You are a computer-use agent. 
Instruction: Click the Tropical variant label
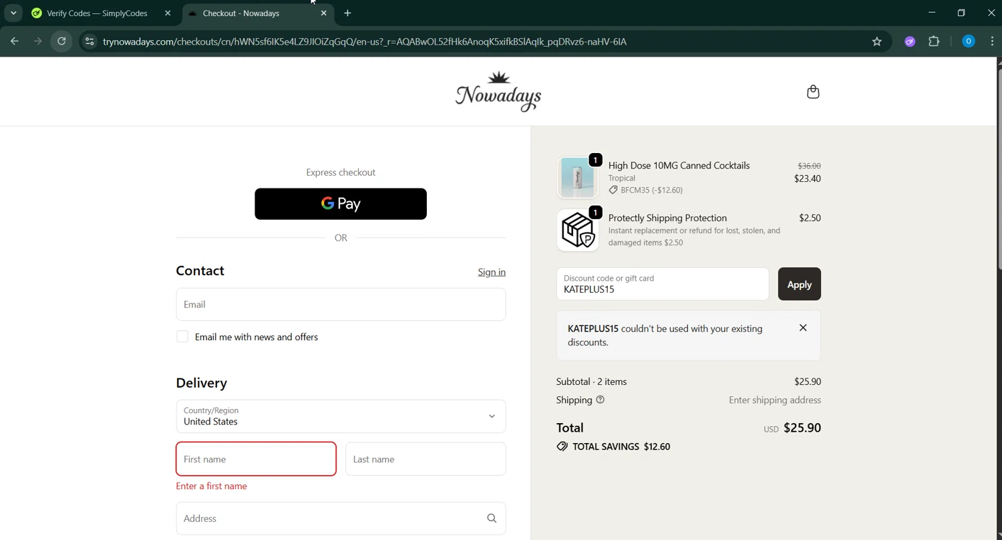pos(621,178)
